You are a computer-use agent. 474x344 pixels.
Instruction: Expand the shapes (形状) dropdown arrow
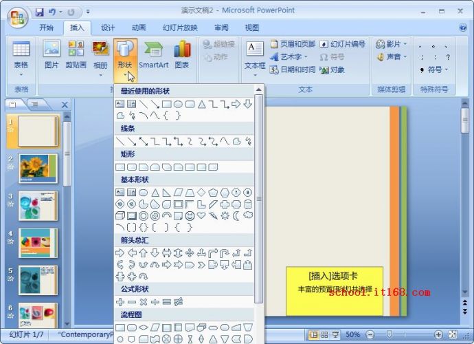pos(125,74)
